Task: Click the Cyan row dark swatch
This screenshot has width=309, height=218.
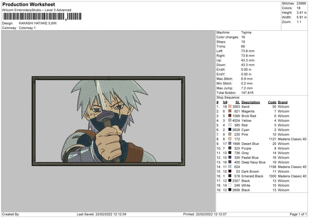Action: pos(230,130)
